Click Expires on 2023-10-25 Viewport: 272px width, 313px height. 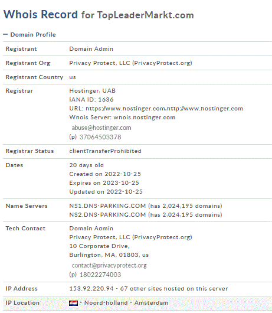104,183
